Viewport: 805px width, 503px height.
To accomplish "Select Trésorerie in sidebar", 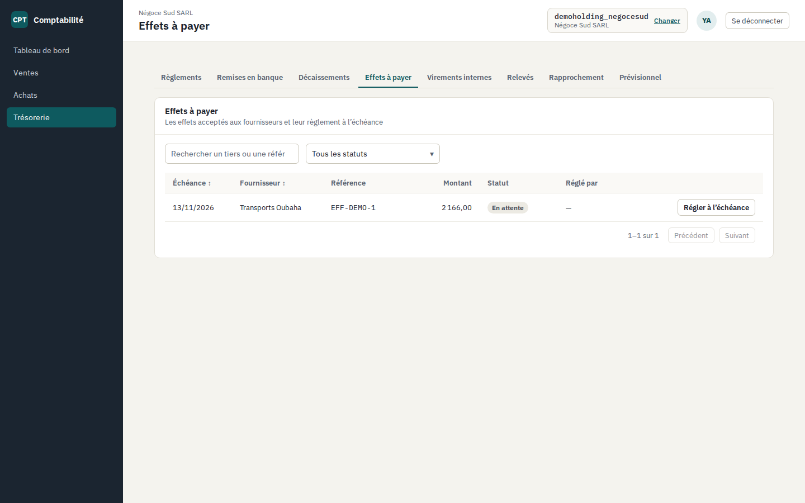I will 61,117.
